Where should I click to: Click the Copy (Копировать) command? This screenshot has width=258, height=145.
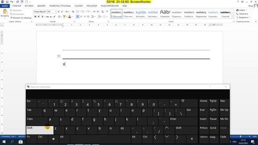point(17,14)
